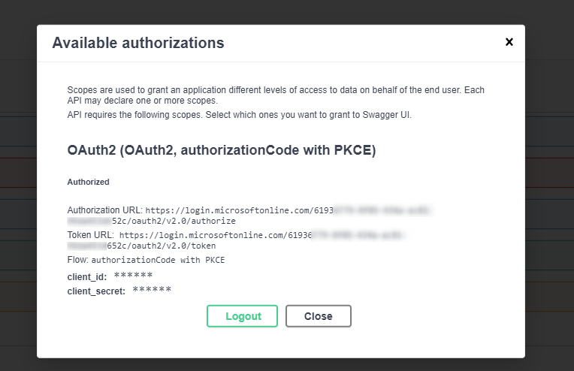
Task: Click the Token URL label
Action: (92, 234)
